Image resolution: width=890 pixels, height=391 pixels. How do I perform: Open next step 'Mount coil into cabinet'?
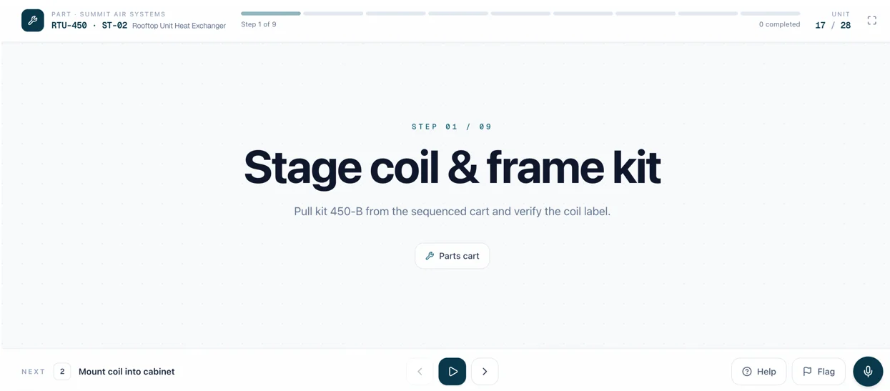[127, 372]
